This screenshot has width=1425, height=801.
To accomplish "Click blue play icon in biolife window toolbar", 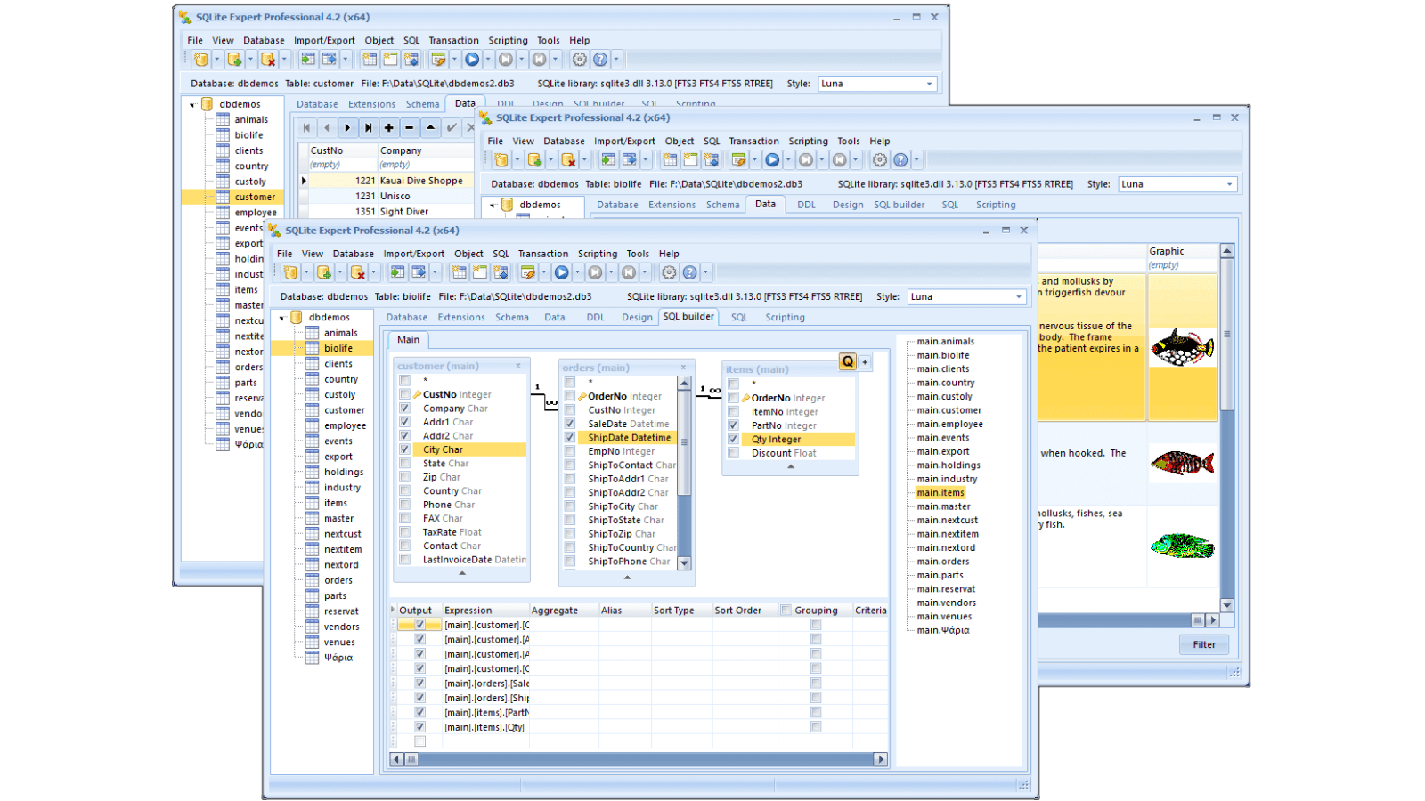I will (772, 159).
